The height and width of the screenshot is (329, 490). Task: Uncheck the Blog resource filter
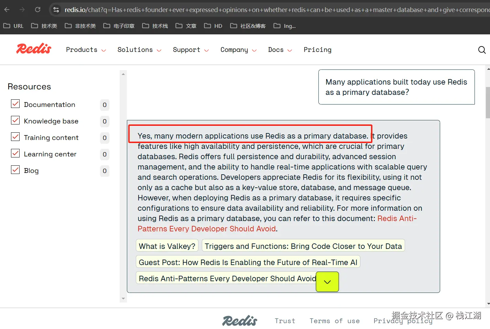[15, 170]
